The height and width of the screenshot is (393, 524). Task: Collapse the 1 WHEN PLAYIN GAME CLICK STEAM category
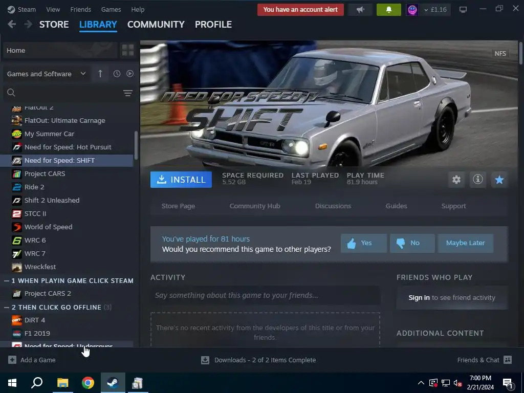pos(6,281)
